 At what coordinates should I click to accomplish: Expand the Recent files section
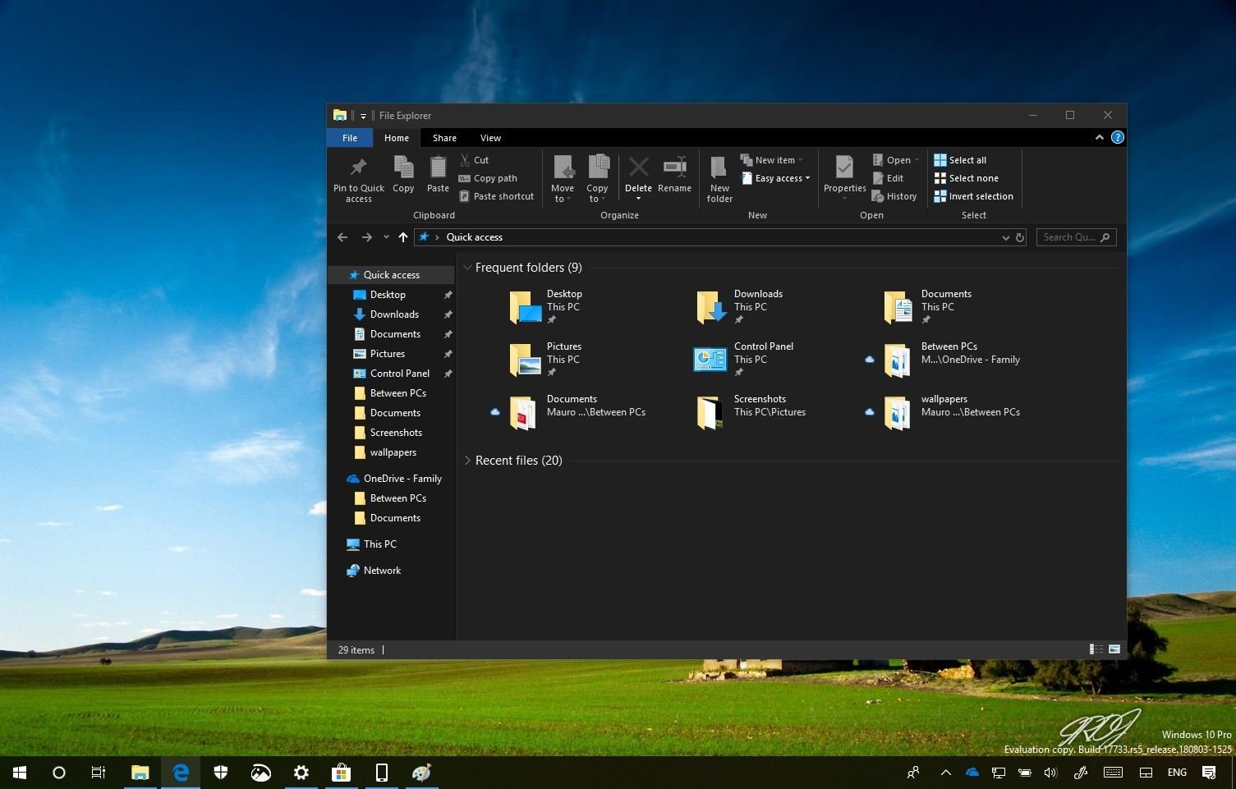[x=467, y=461]
